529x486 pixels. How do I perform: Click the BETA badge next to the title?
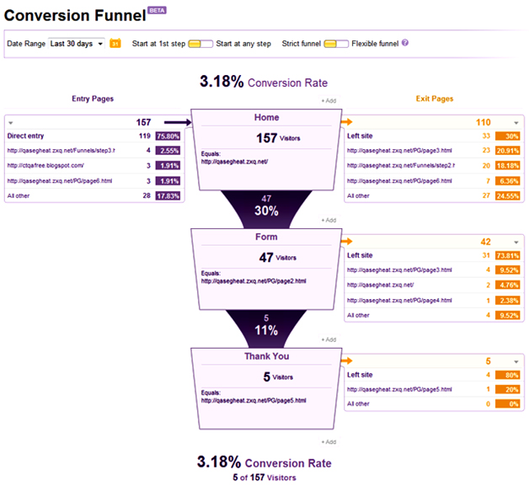(x=157, y=9)
